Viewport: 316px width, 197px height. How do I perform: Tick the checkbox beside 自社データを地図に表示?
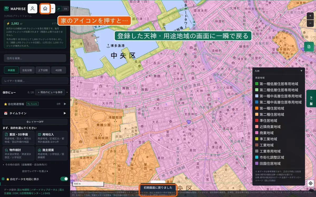click(3, 179)
